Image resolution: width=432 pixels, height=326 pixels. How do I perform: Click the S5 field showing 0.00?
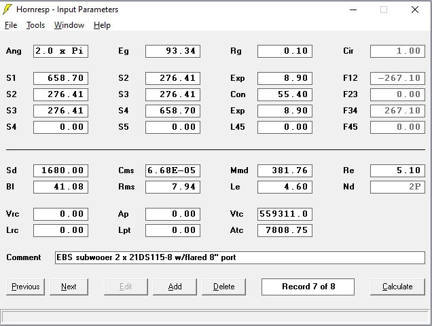173,127
